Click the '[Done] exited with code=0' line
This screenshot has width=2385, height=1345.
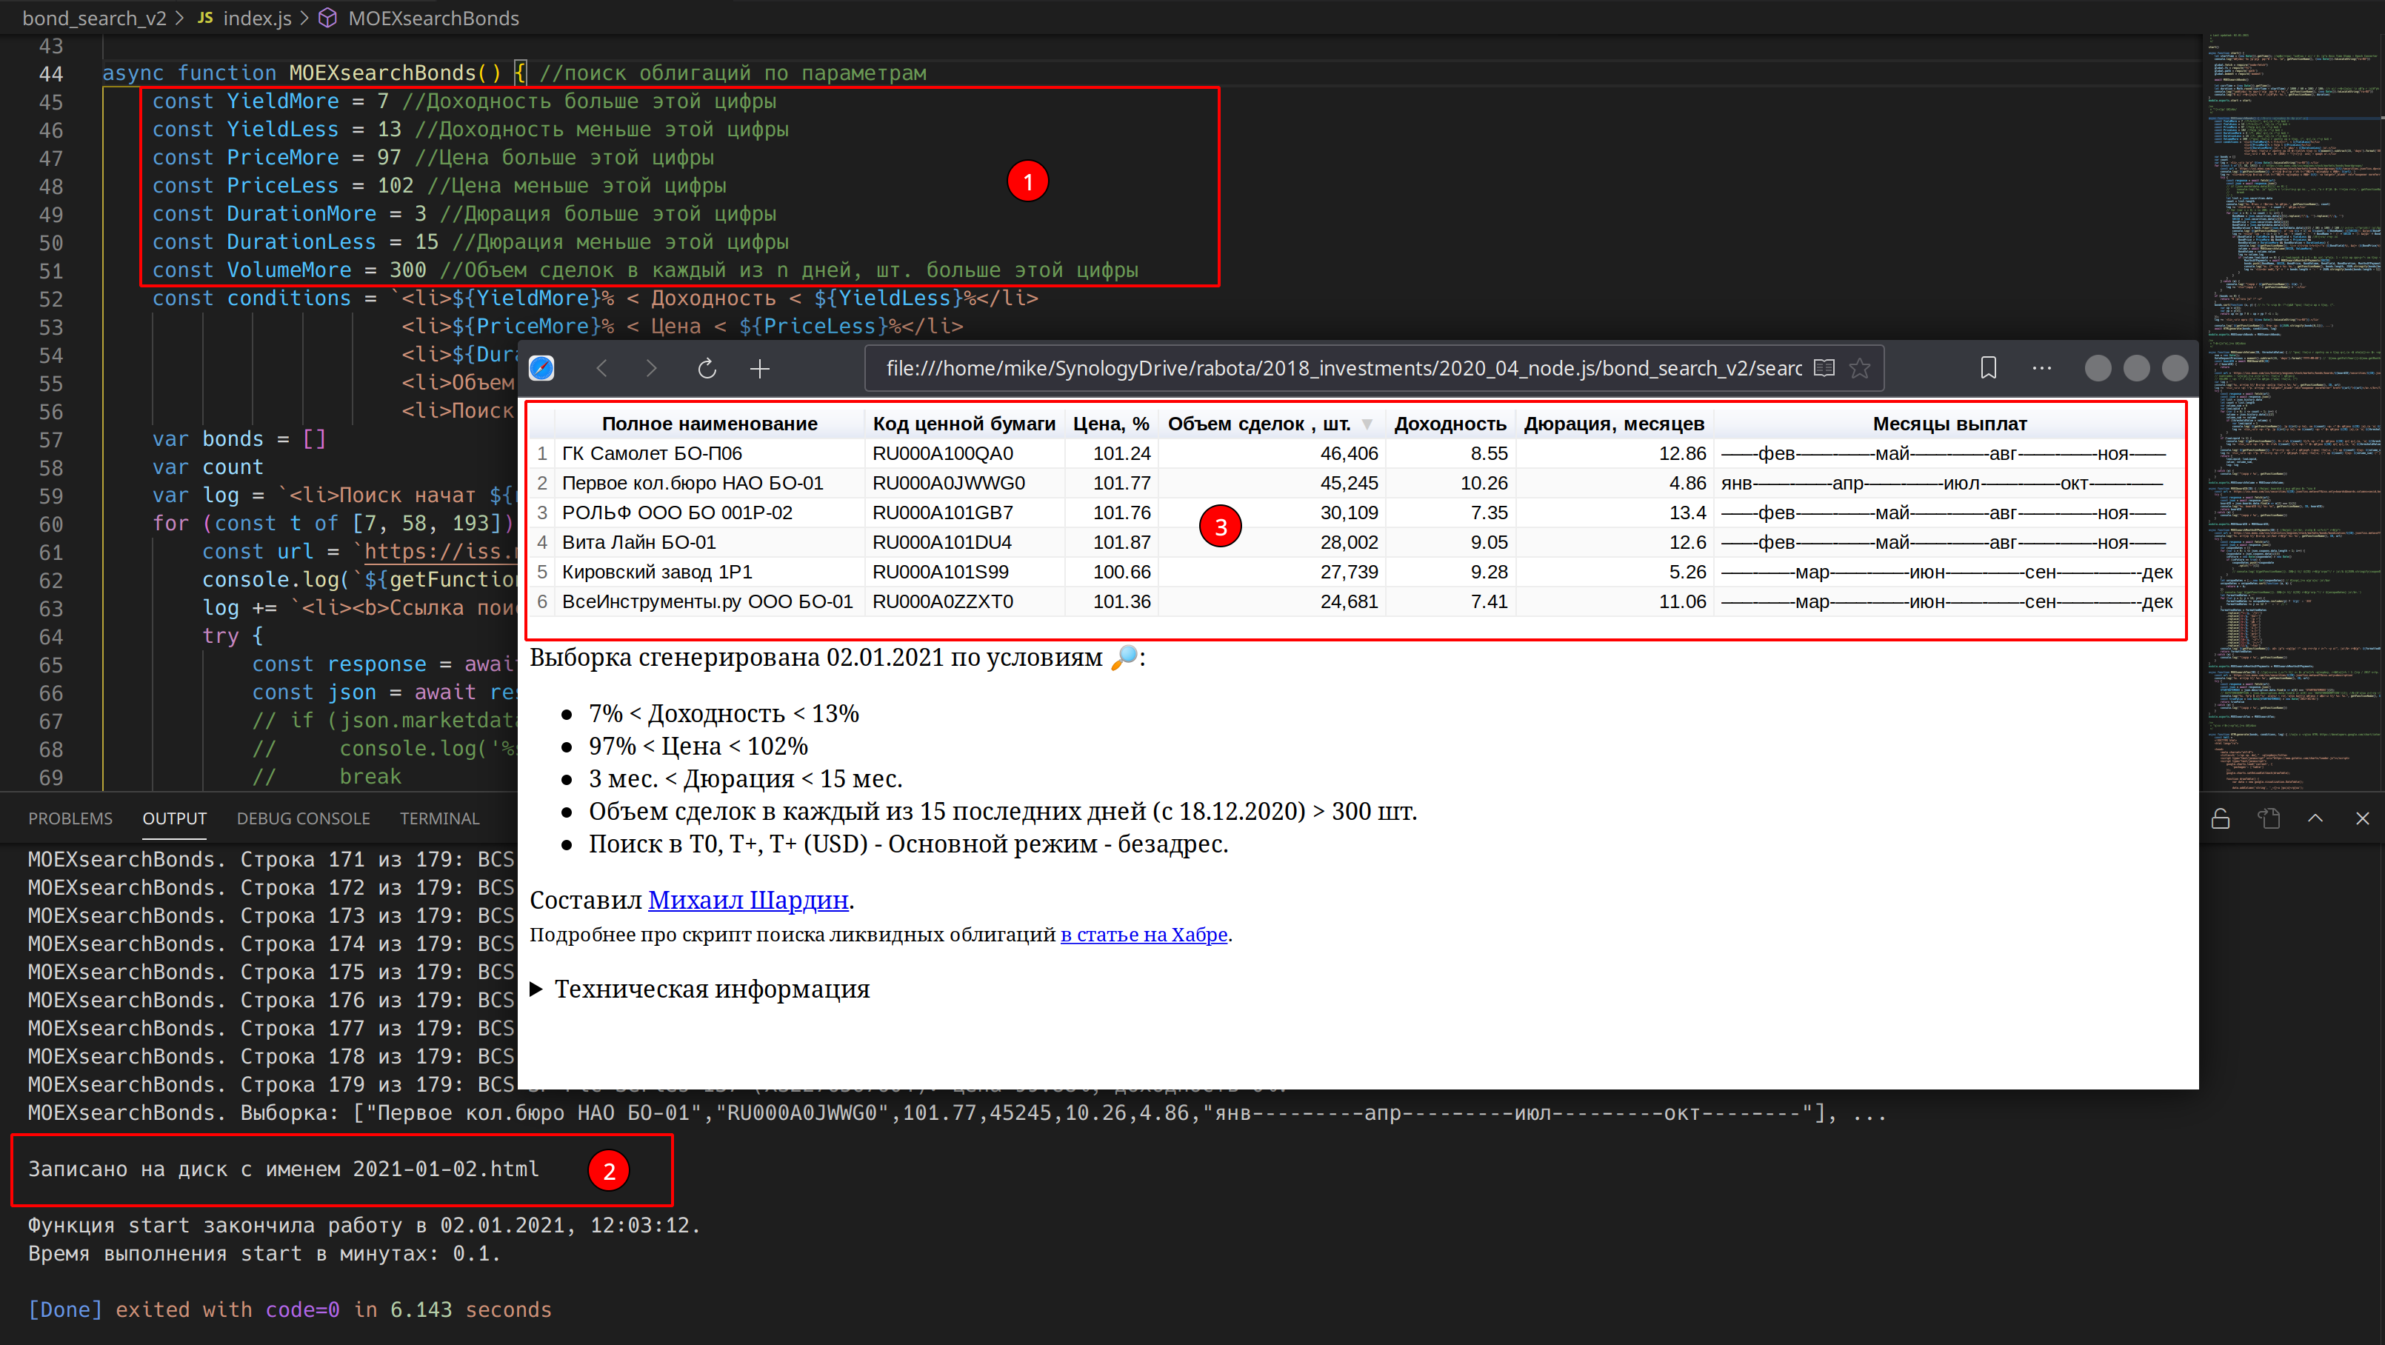point(290,1310)
